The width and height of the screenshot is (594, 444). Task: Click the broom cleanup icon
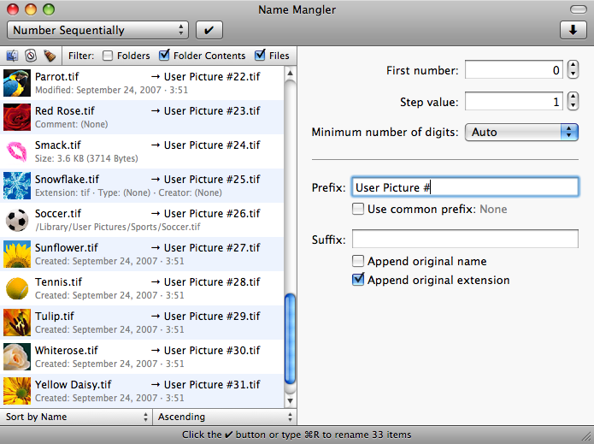(50, 56)
